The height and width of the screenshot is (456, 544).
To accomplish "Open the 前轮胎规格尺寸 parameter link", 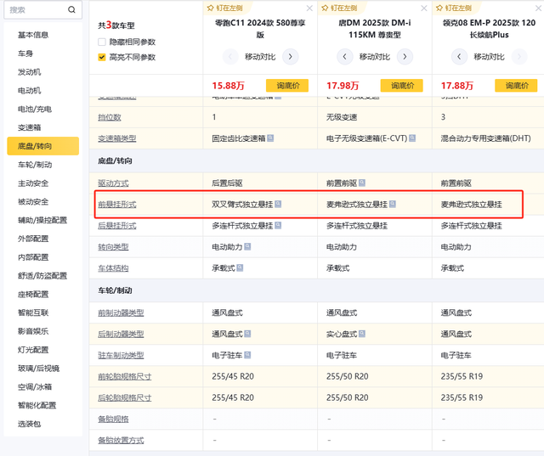I will 125,377.
